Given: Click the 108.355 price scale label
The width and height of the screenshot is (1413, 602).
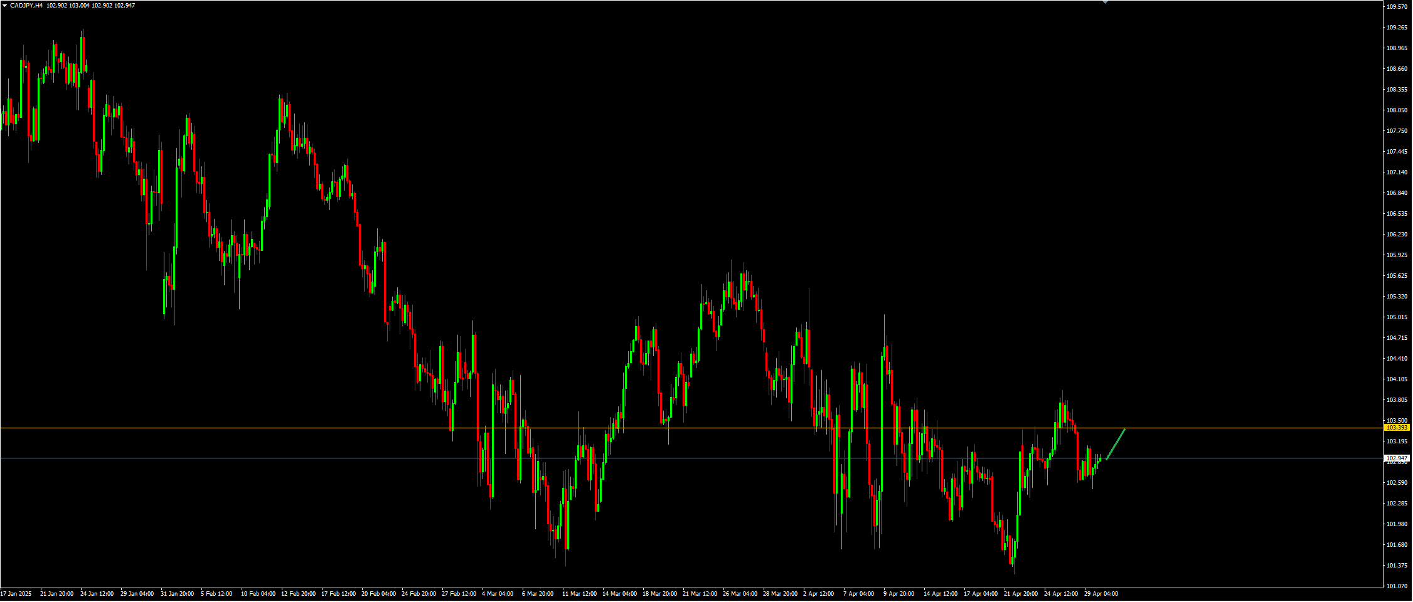Looking at the screenshot, I should (x=1397, y=90).
